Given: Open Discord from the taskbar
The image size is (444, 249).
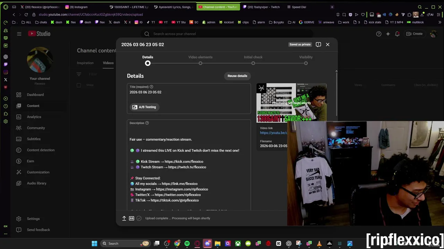Looking at the screenshot, I should tap(207, 243).
